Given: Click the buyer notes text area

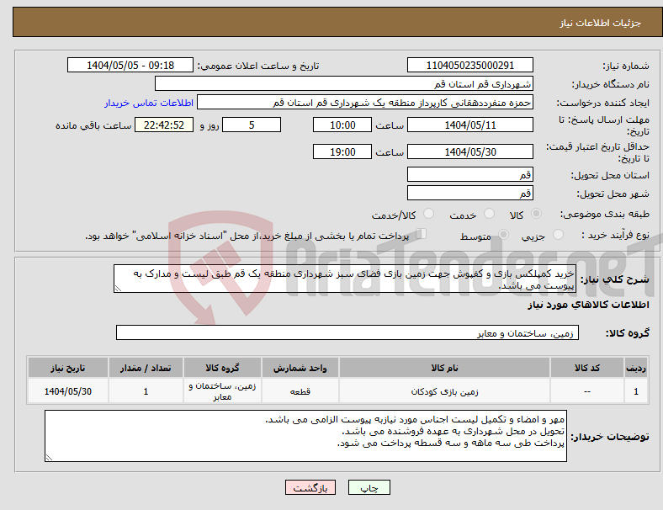Looking at the screenshot, I should pos(305,436).
